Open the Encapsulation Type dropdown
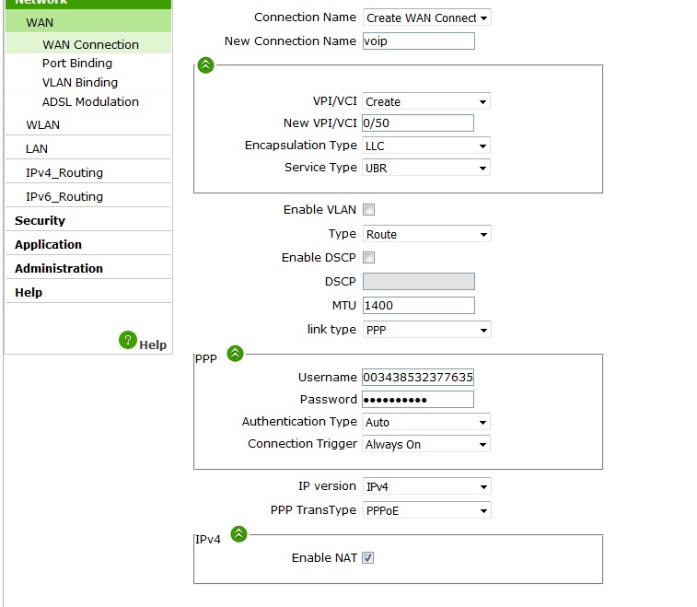 (426, 146)
